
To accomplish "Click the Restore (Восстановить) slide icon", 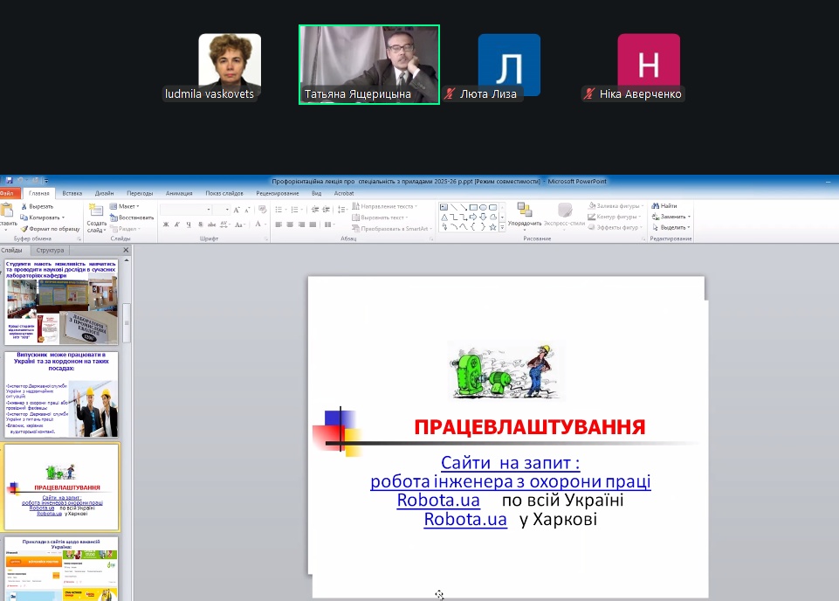I will click(113, 218).
